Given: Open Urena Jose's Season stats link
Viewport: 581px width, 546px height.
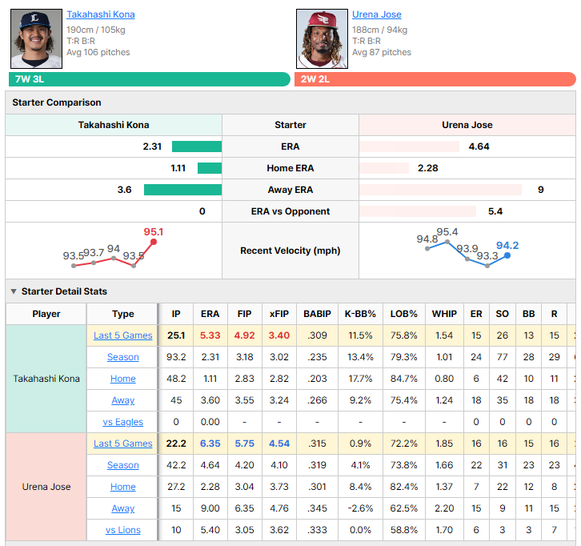Looking at the screenshot, I should click(123, 465).
